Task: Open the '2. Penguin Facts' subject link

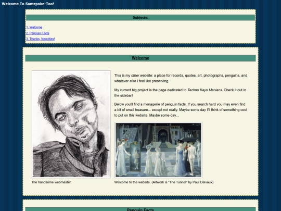Action: coord(37,33)
